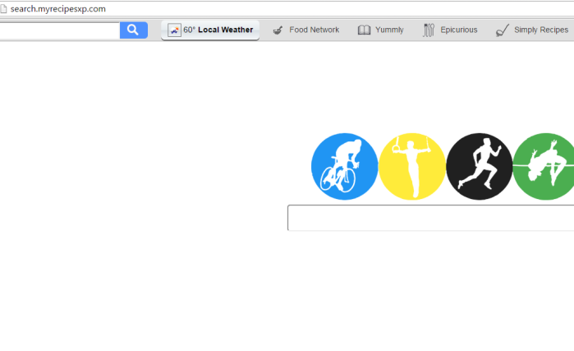Open the Yummly toolbar link
The height and width of the screenshot is (351, 574).
381,30
